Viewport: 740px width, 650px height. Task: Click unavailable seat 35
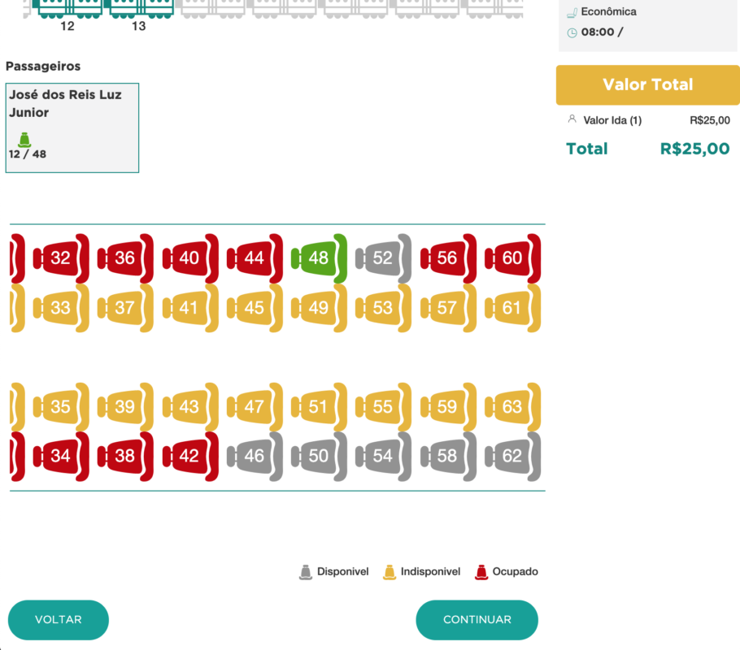[60, 407]
